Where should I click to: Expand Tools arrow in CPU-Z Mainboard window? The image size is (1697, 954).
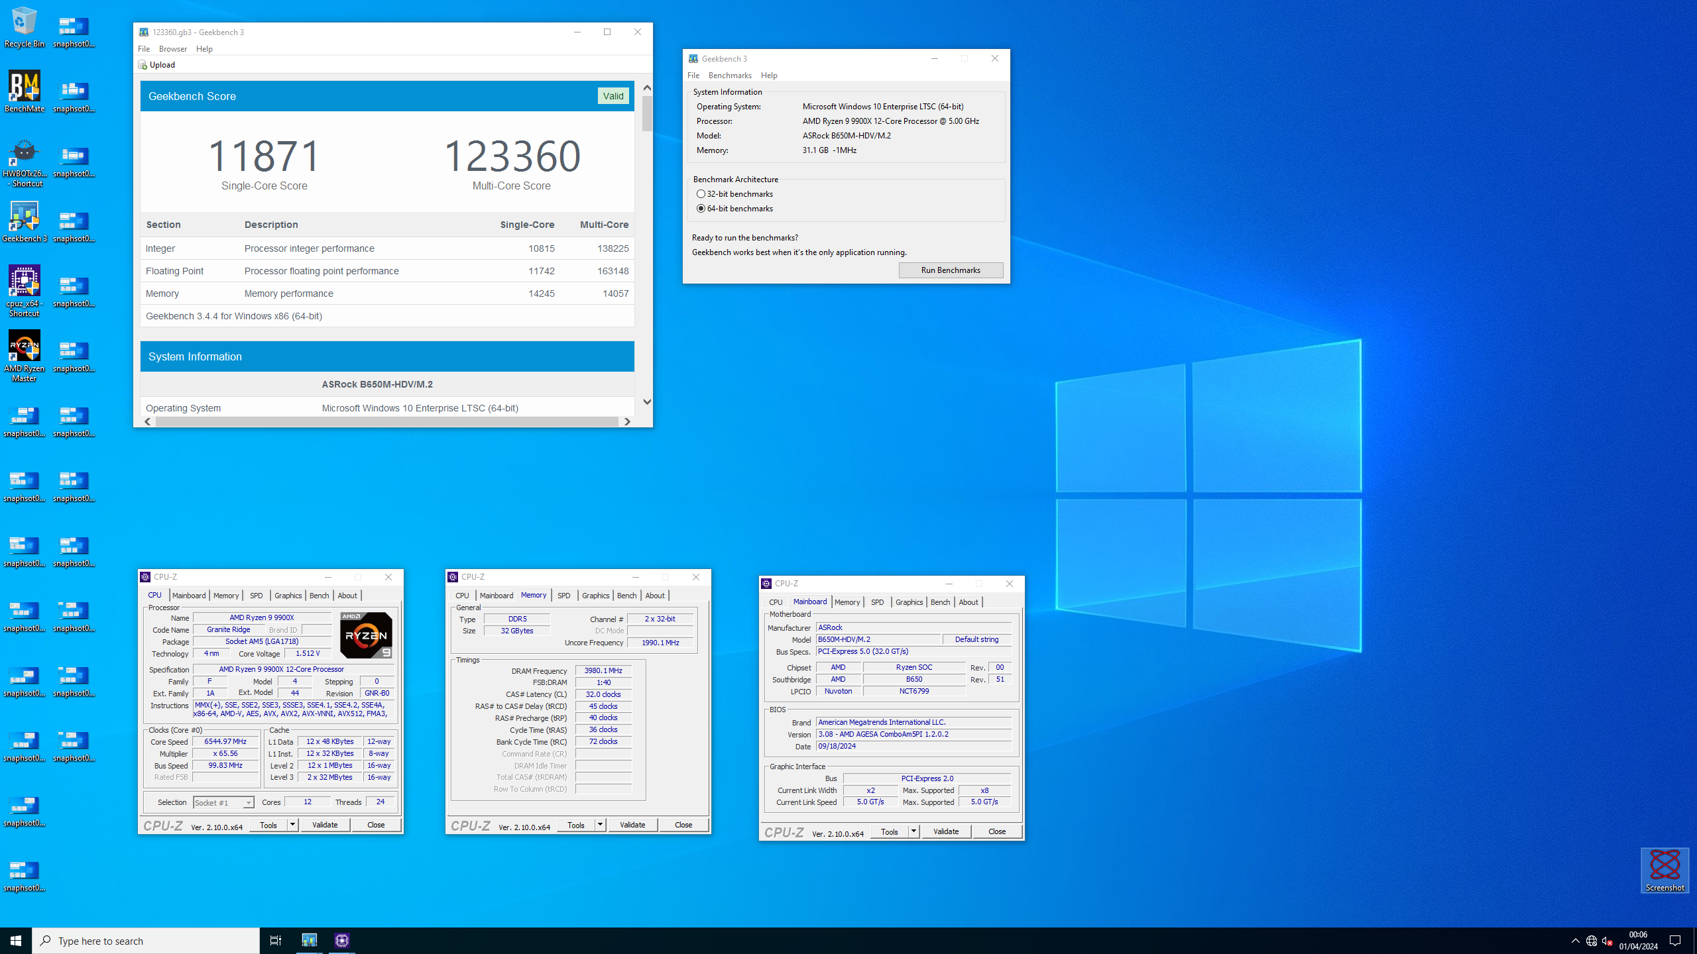(913, 831)
